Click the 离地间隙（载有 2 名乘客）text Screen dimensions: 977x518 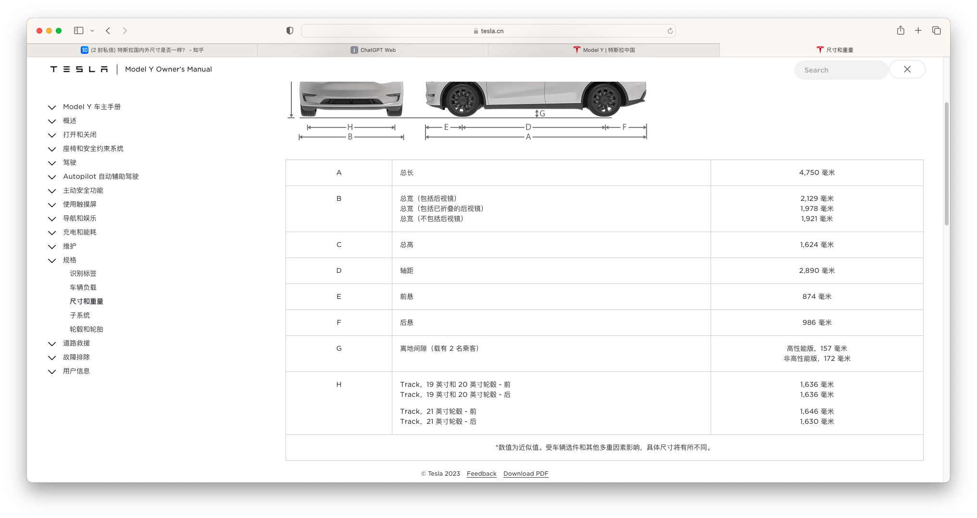pyautogui.click(x=439, y=348)
